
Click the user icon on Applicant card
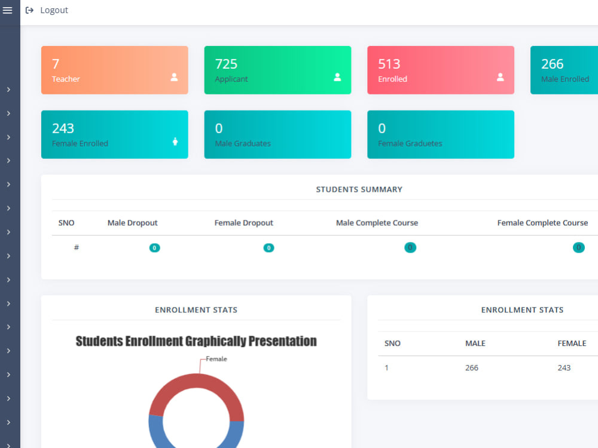pos(337,77)
